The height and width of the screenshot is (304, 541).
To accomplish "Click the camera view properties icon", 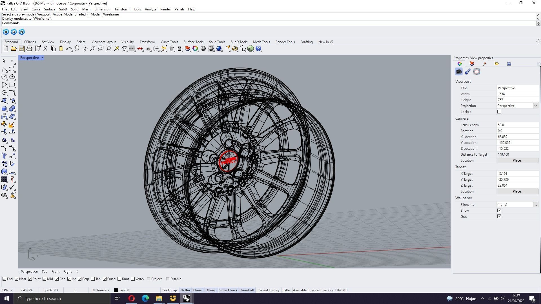I will (459, 72).
